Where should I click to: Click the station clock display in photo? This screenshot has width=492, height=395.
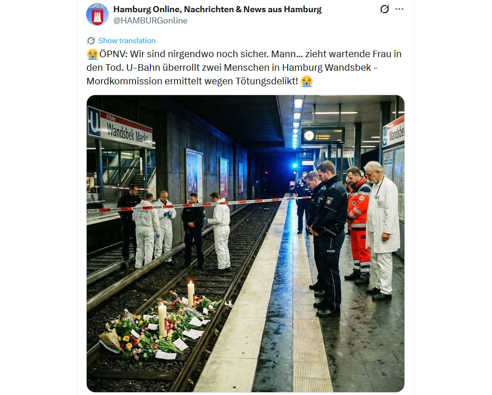pyautogui.click(x=322, y=135)
